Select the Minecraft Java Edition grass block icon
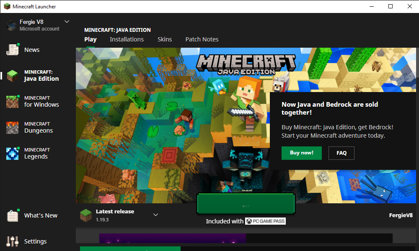The width and height of the screenshot is (419, 251). coord(13,76)
